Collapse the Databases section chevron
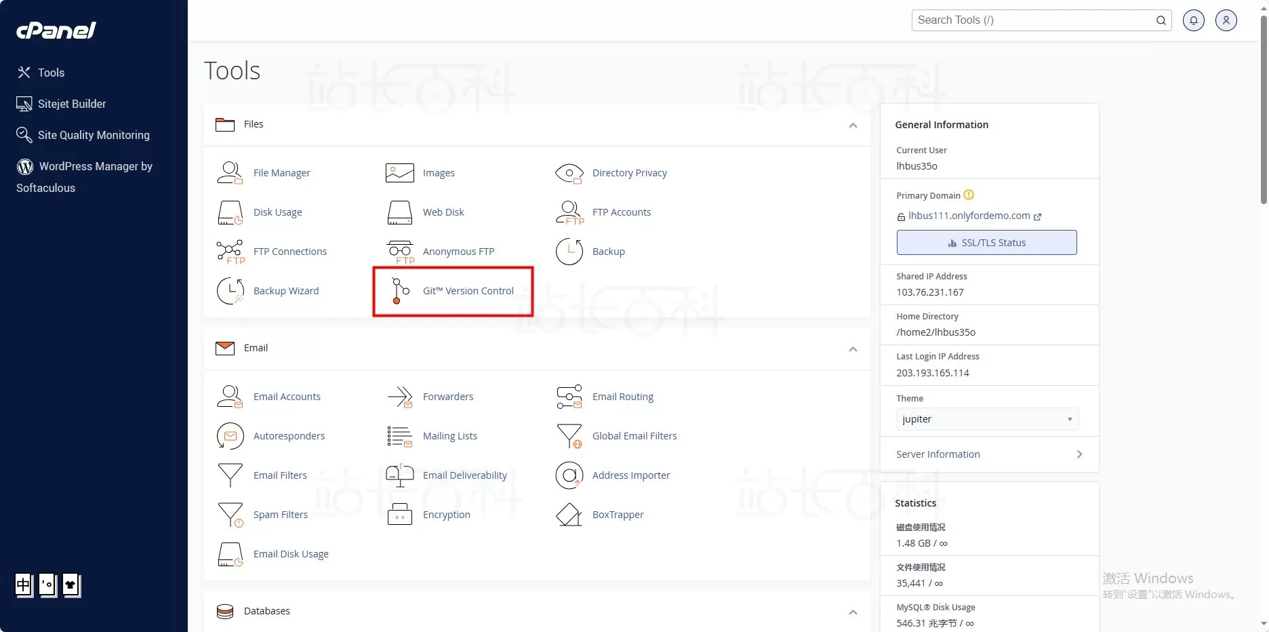 [x=853, y=612]
